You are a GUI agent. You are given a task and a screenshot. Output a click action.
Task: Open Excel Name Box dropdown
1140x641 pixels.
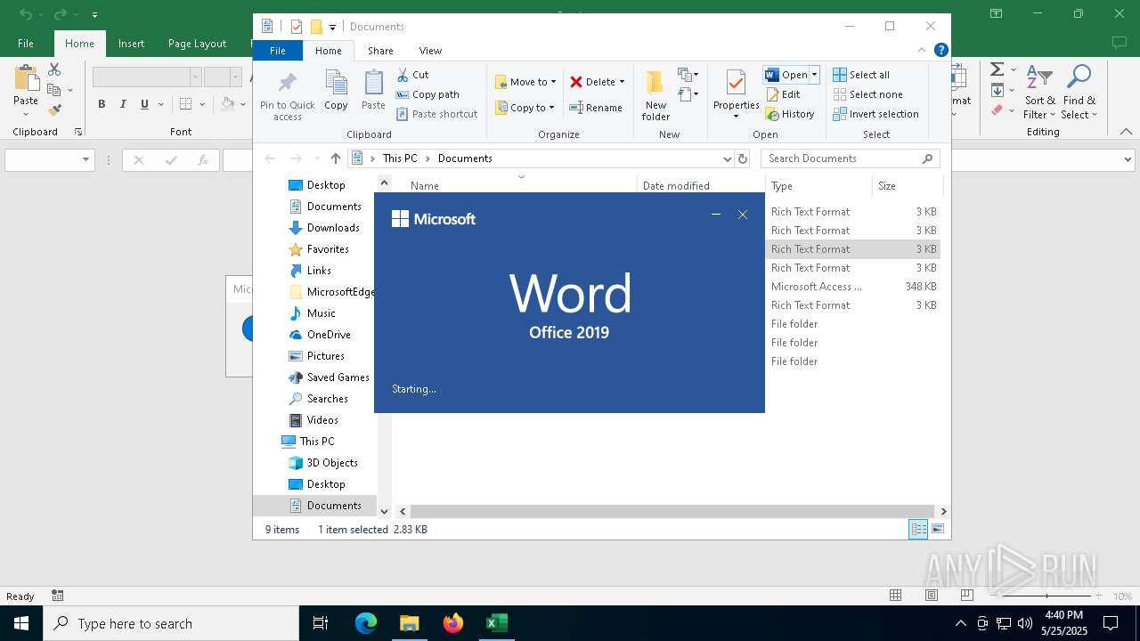[85, 160]
